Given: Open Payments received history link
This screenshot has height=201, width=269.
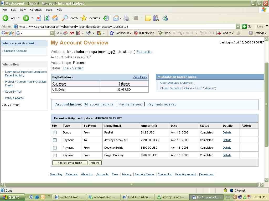Looking at the screenshot, I should (162, 104).
